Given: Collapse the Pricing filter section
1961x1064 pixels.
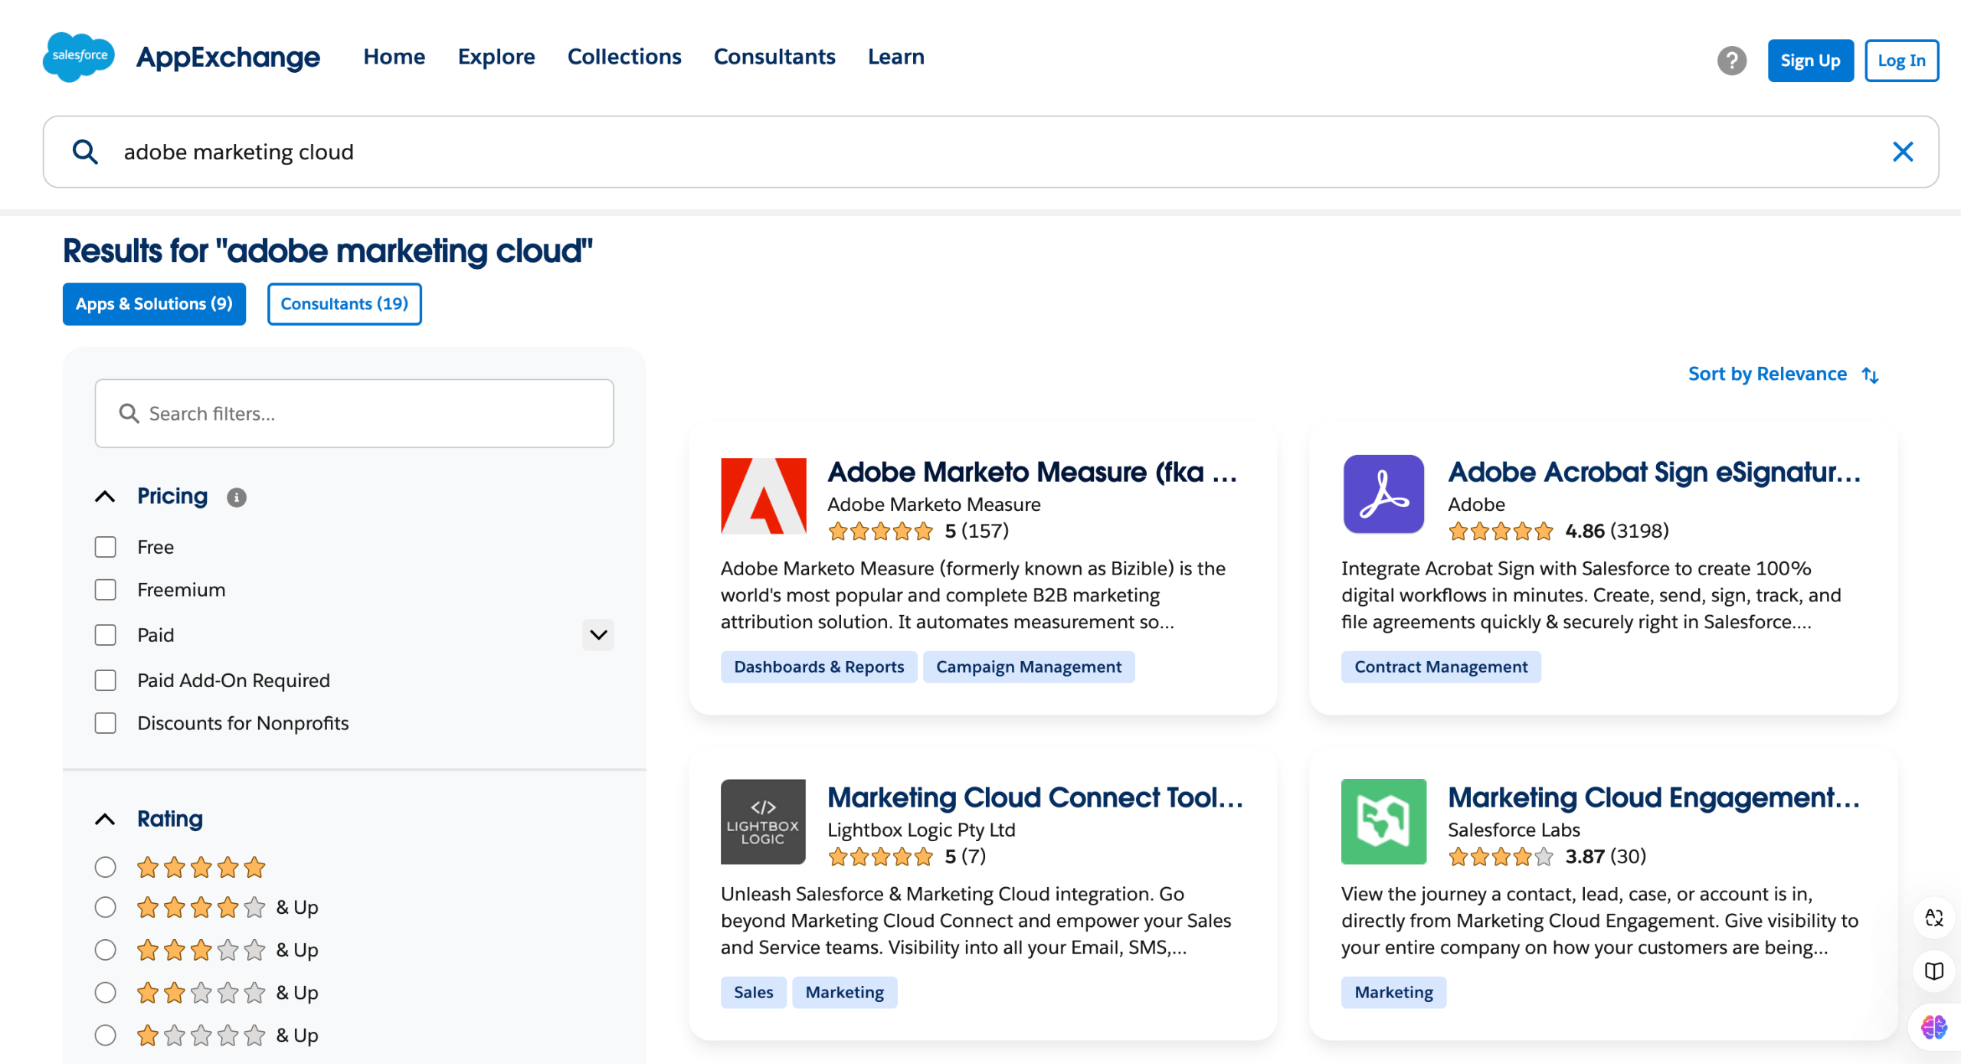Looking at the screenshot, I should coord(106,496).
